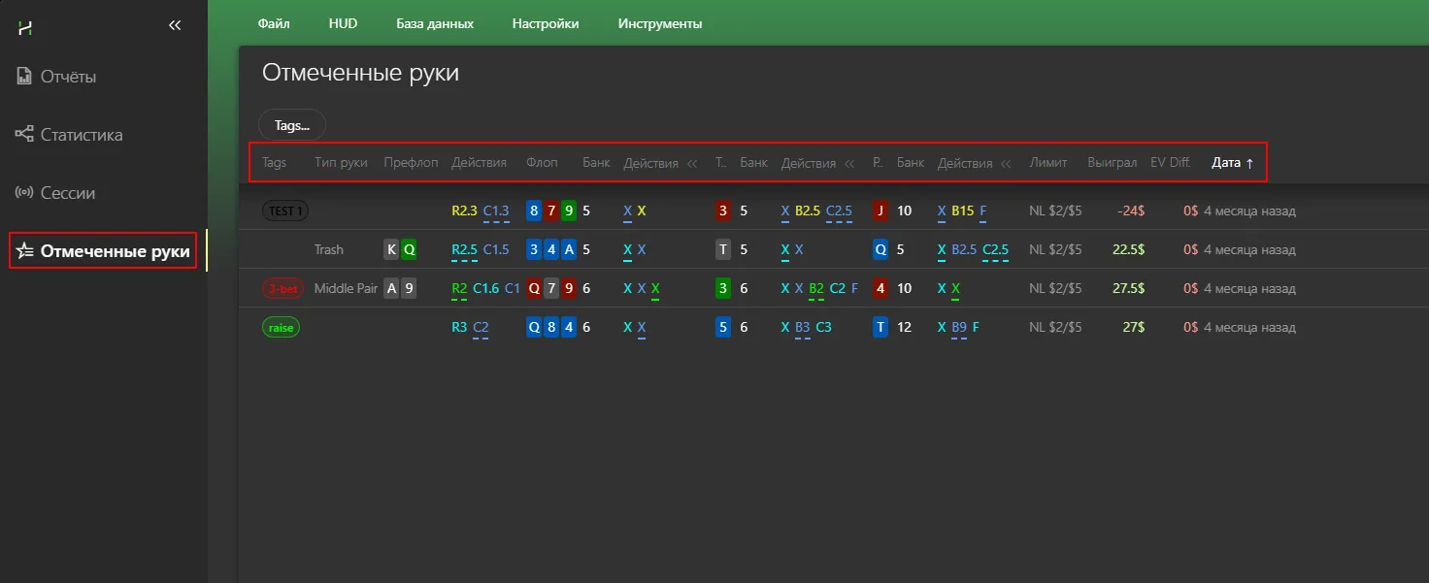Screen dimensions: 1429x583
Task: Click the green raise tag badge
Action: pyautogui.click(x=281, y=328)
